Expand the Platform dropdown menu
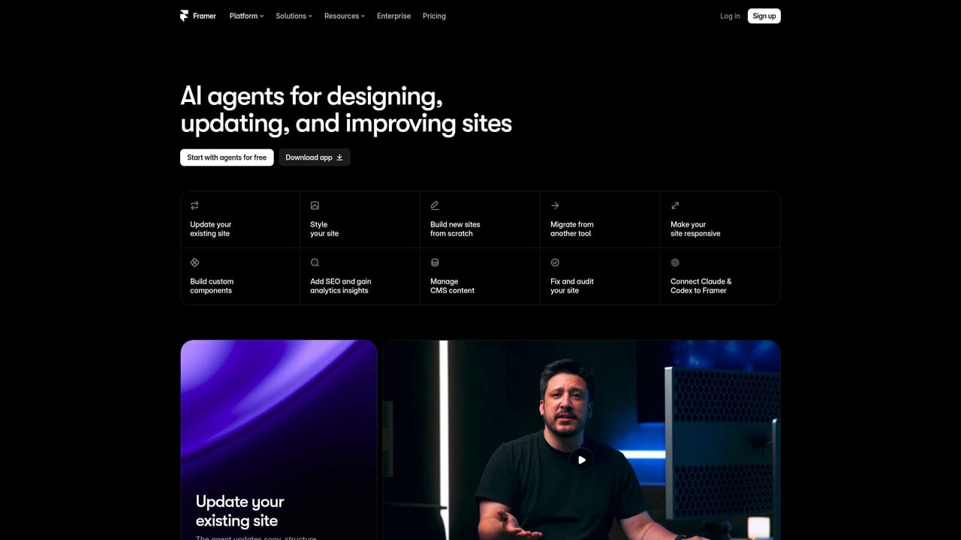Image resolution: width=961 pixels, height=540 pixels. (x=246, y=16)
